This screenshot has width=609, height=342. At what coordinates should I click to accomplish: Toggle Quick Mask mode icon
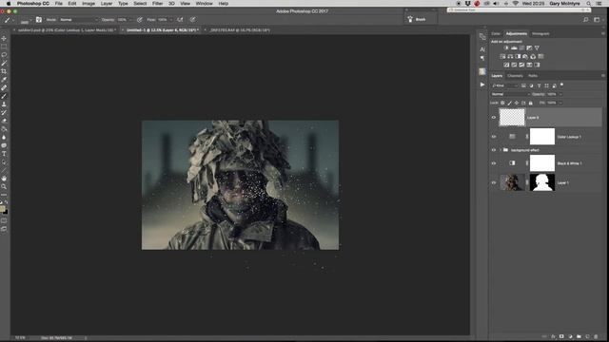[x=4, y=221]
